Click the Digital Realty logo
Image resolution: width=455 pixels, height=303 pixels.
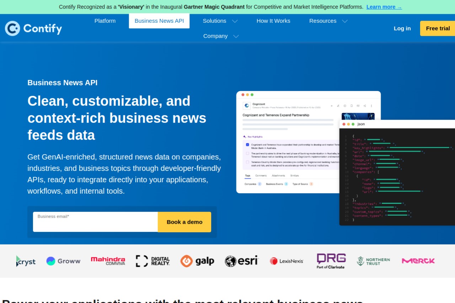[153, 261]
